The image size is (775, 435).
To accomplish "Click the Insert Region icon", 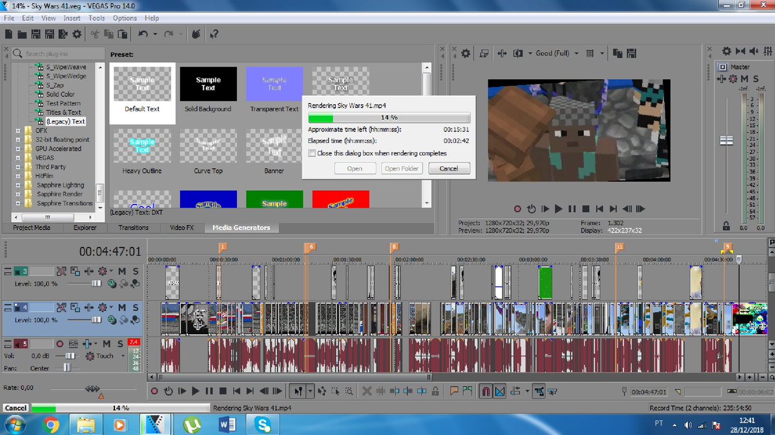I will 468,391.
